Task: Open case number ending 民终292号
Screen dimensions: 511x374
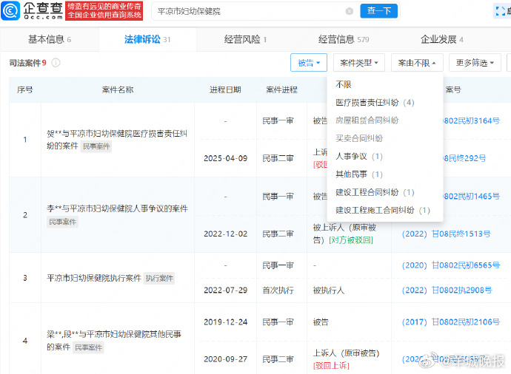Action: [x=465, y=158]
